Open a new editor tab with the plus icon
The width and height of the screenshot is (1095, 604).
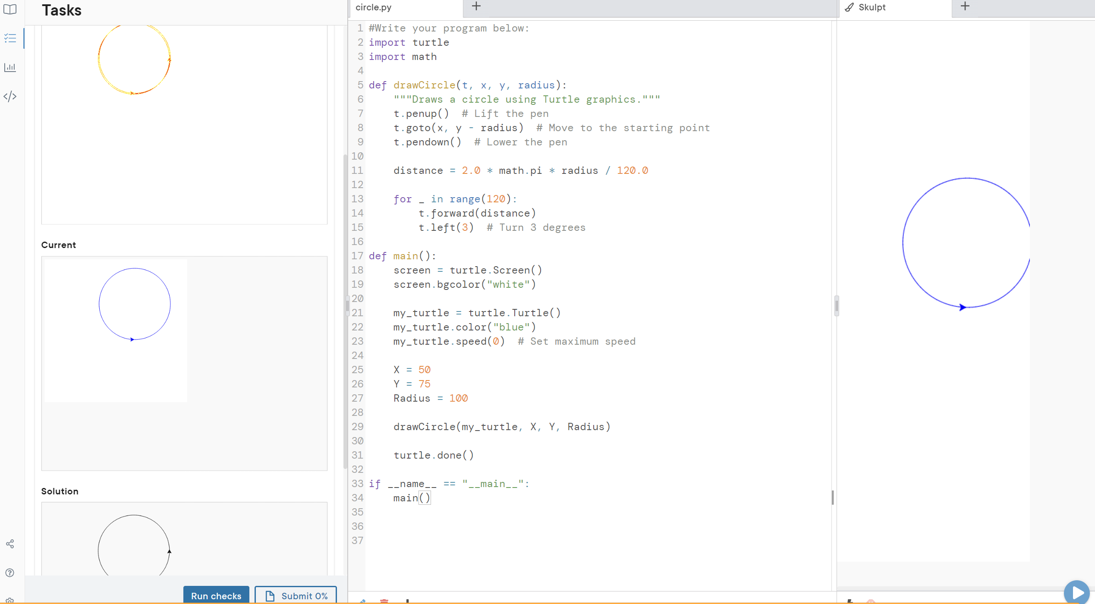(x=476, y=6)
